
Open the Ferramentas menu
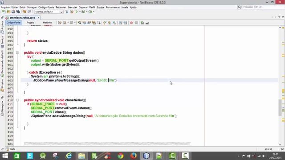coord(113,7)
